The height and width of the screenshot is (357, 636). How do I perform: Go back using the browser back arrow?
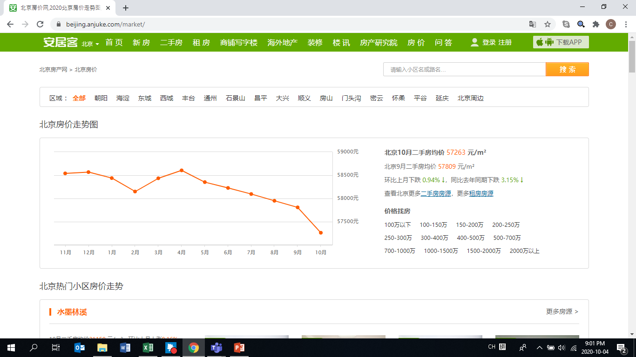[x=10, y=24]
